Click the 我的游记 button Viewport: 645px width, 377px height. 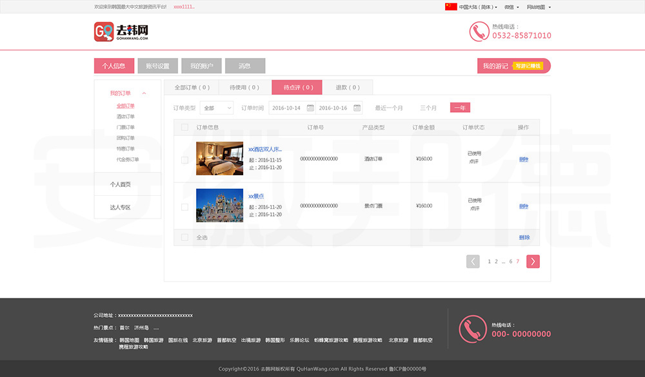[513, 66]
